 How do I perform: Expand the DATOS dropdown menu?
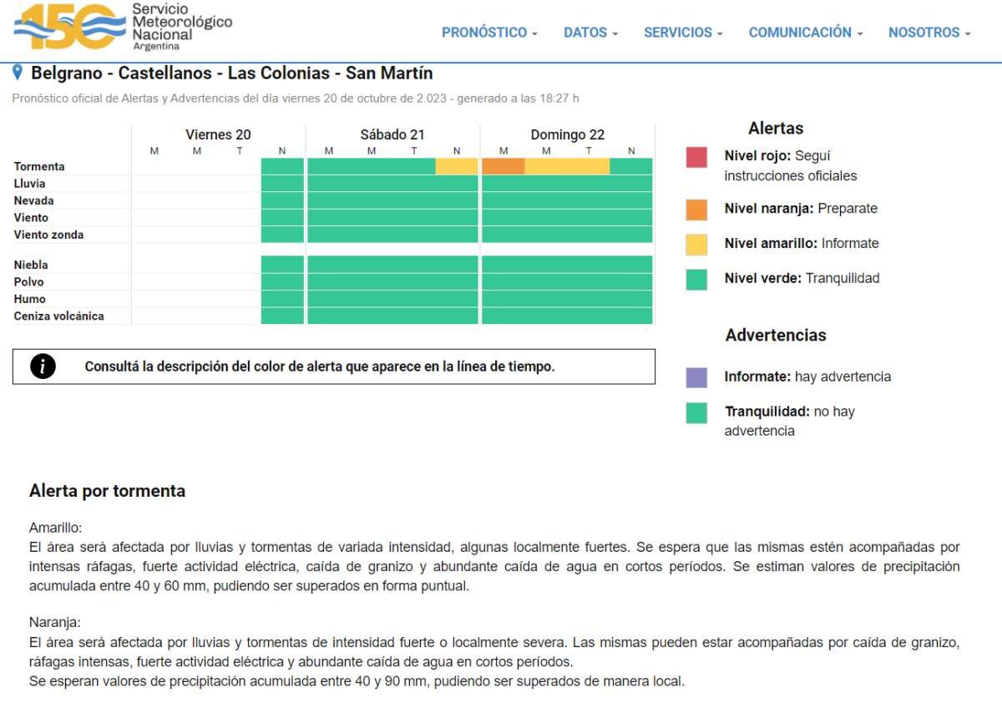[x=590, y=33]
